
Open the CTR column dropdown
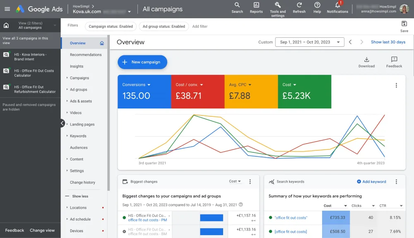tap(390, 206)
